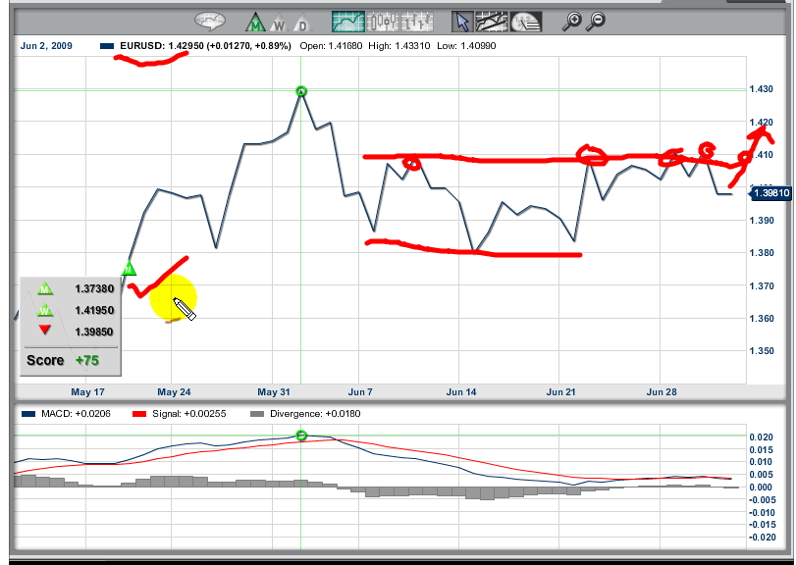
Task: Click the Open: 1.41680 value
Action: click(331, 46)
